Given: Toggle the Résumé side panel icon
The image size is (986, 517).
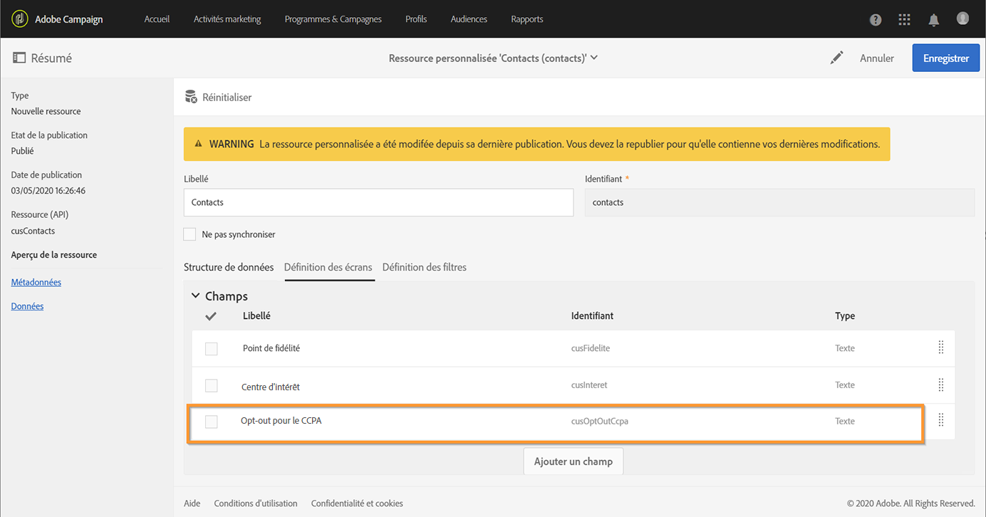Looking at the screenshot, I should coord(19,58).
